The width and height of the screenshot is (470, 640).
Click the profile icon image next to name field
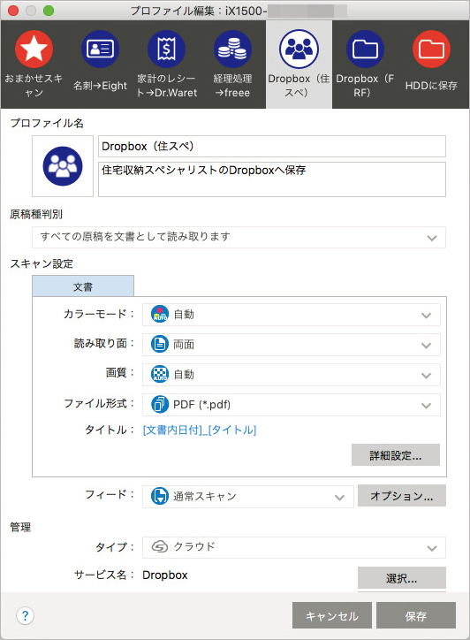coord(63,166)
